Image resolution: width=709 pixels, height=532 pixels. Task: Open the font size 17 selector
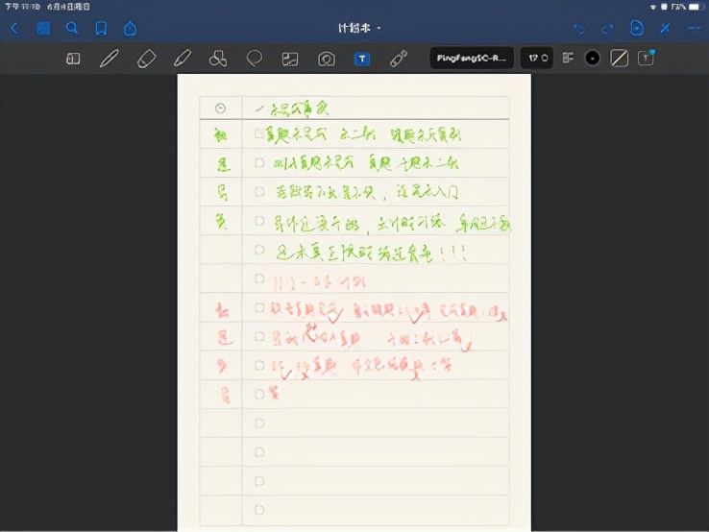coord(537,58)
